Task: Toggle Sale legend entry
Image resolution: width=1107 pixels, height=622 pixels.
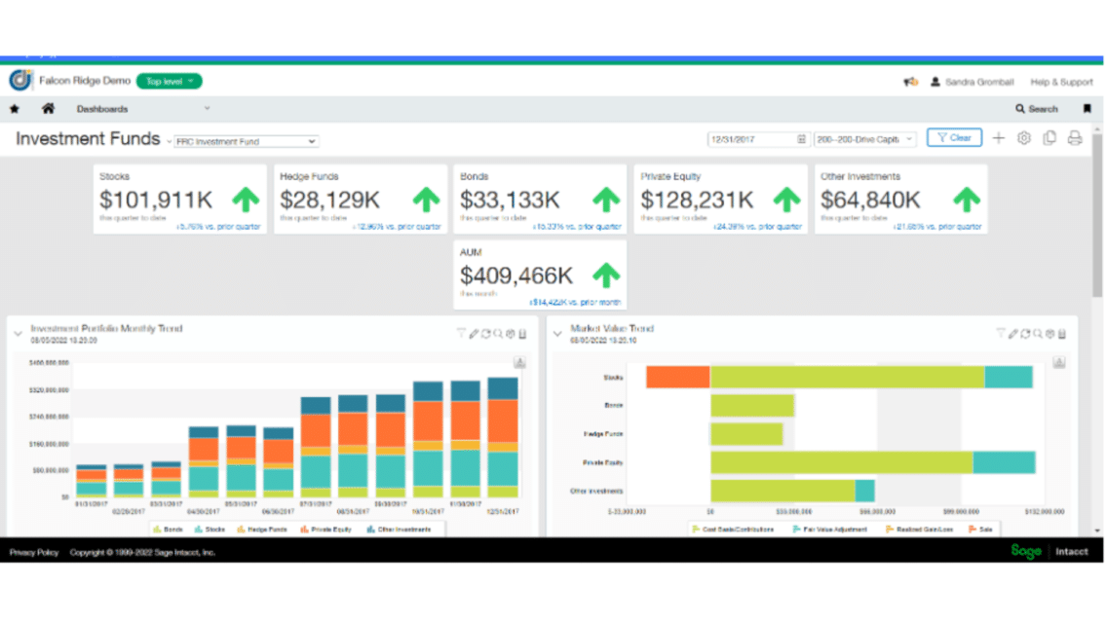Action: [980, 529]
